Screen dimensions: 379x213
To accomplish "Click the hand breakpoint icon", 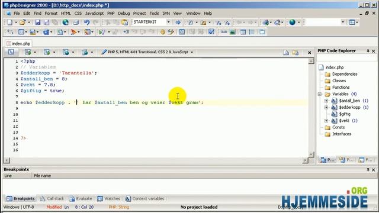I will pyautogui.click(x=162, y=31).
